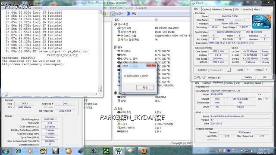The height and width of the screenshot is (155, 276).
Task: Open Help(H) menu in Super PI window
Action: [x=38, y=8]
